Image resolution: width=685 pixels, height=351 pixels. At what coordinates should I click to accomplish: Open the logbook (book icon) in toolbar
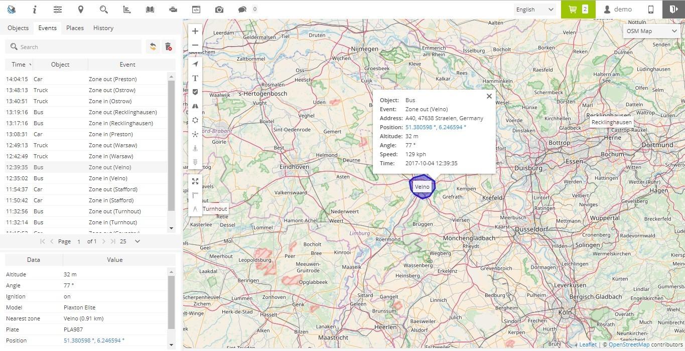(149, 9)
